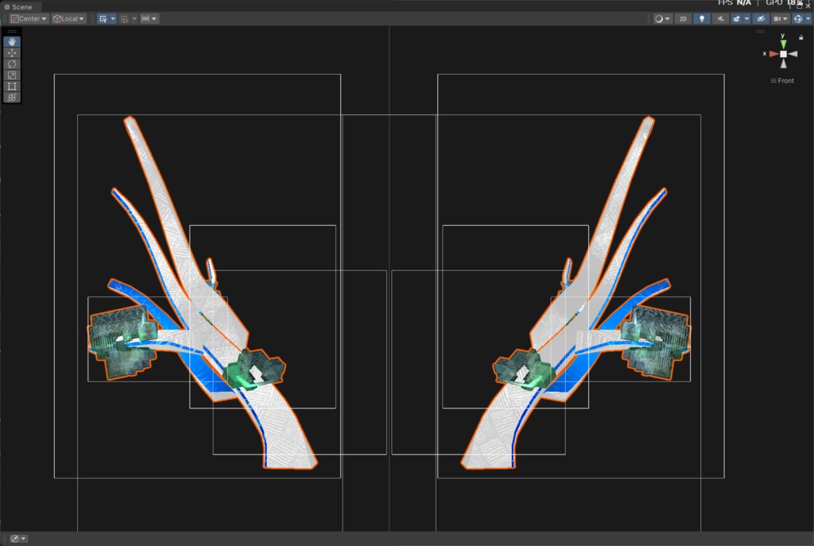
Task: Expand increment snap settings arrow
Action: point(155,19)
